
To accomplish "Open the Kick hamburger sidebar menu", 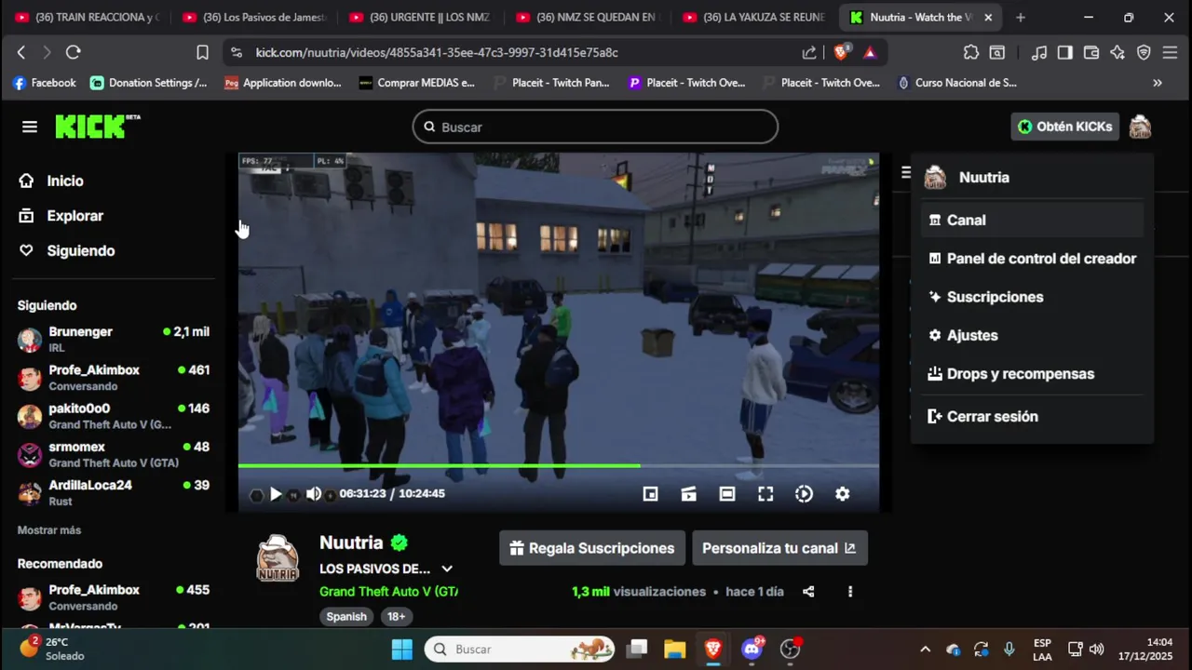I will pyautogui.click(x=30, y=127).
